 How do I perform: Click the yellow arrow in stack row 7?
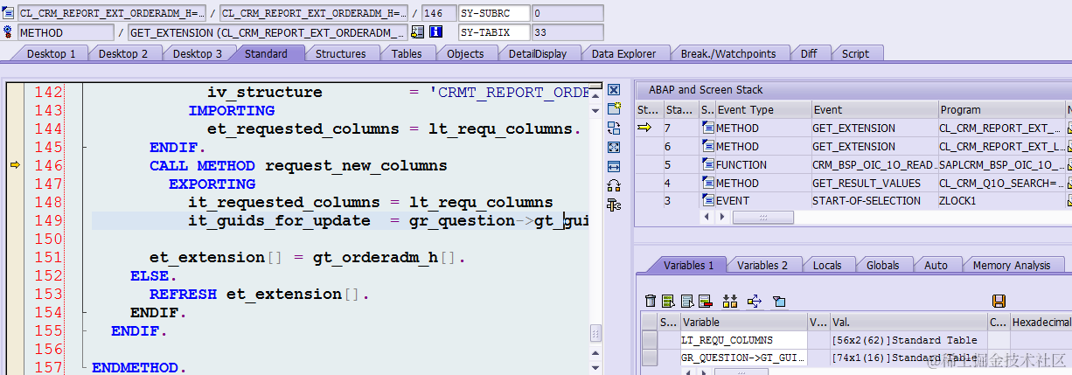coord(645,128)
